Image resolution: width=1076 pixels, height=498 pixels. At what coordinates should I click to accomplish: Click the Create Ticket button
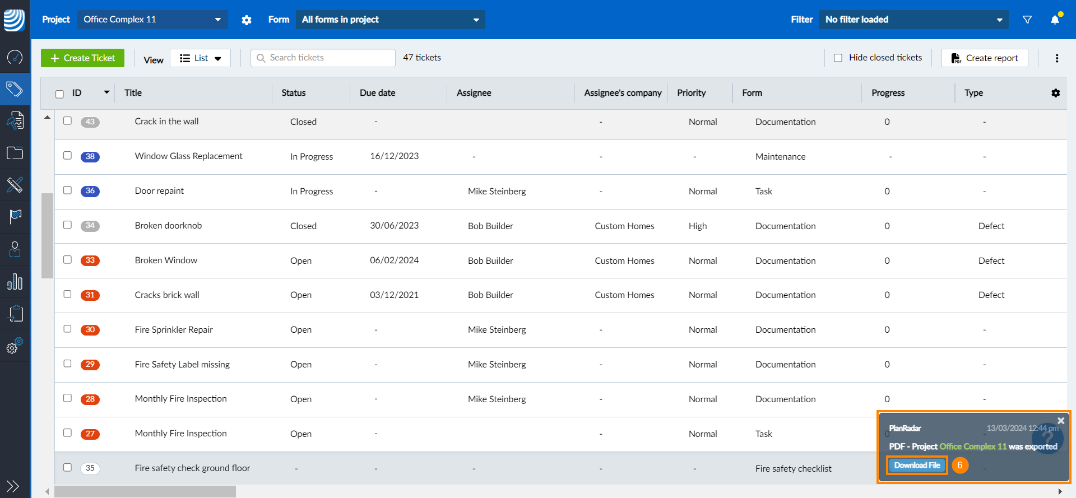tap(83, 58)
